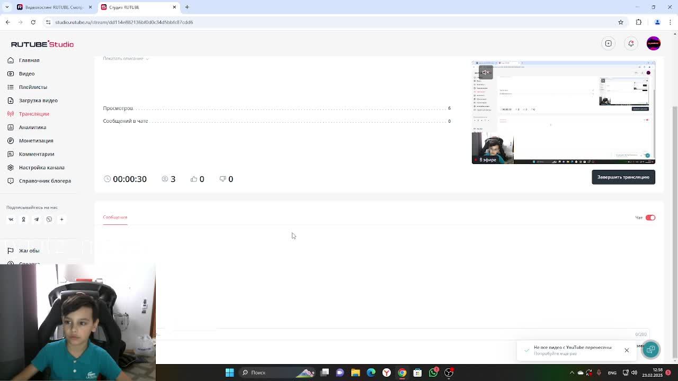Open WhatsApp from the taskbar
Viewport: 678px width, 381px height.
click(x=433, y=373)
